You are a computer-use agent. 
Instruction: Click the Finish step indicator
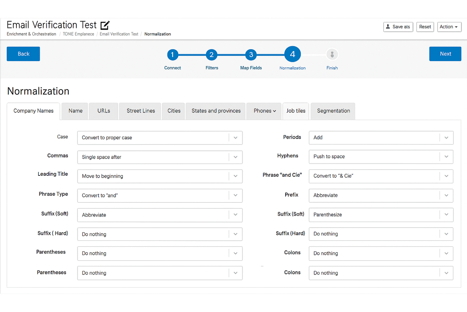[x=332, y=54]
